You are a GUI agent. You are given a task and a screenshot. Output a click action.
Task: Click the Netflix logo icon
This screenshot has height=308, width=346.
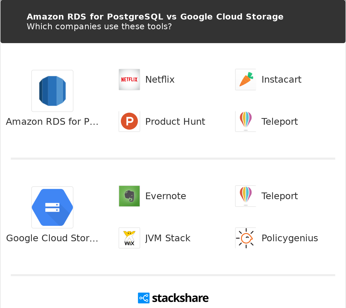click(x=129, y=80)
